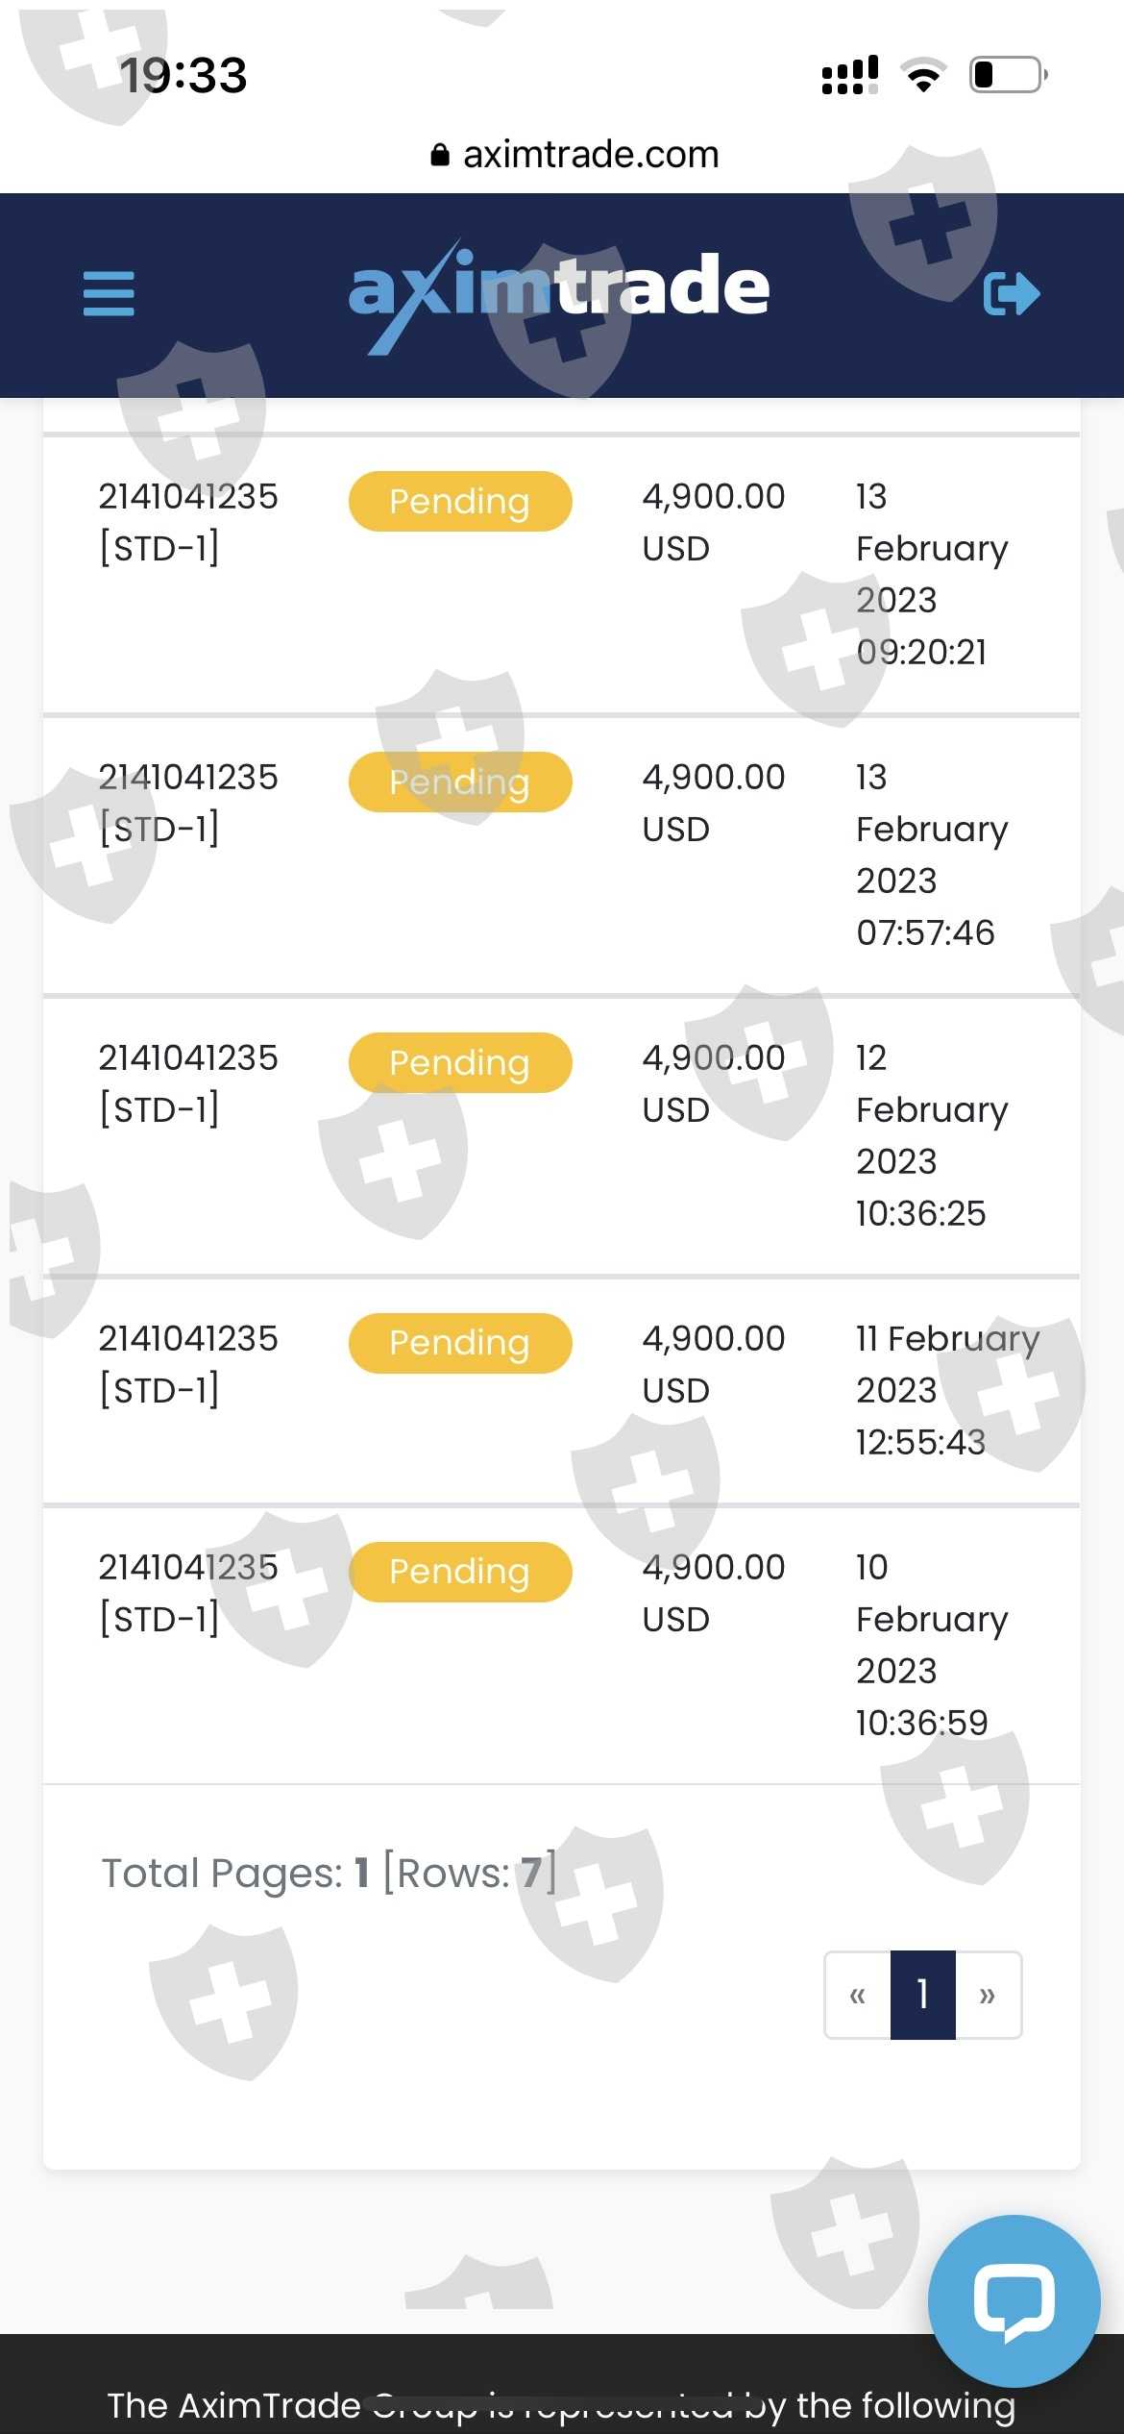Tap the cellular signal bars icon
This screenshot has height=2434, width=1124.
pyautogui.click(x=850, y=75)
